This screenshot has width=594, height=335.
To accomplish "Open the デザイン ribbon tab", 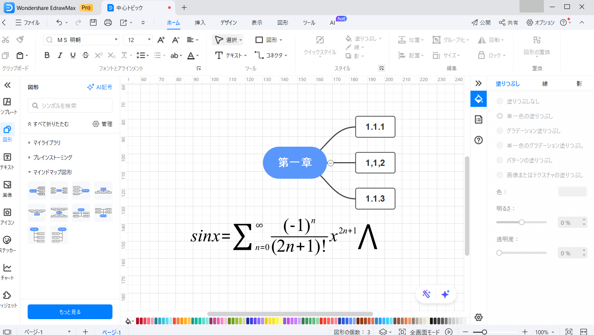I will click(x=229, y=23).
